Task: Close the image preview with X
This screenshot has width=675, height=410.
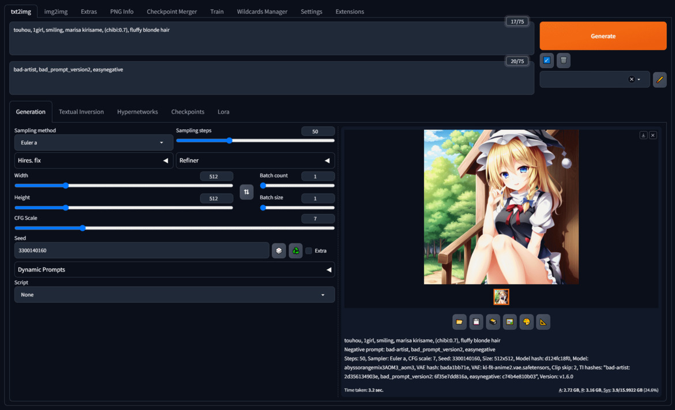Action: click(x=653, y=135)
